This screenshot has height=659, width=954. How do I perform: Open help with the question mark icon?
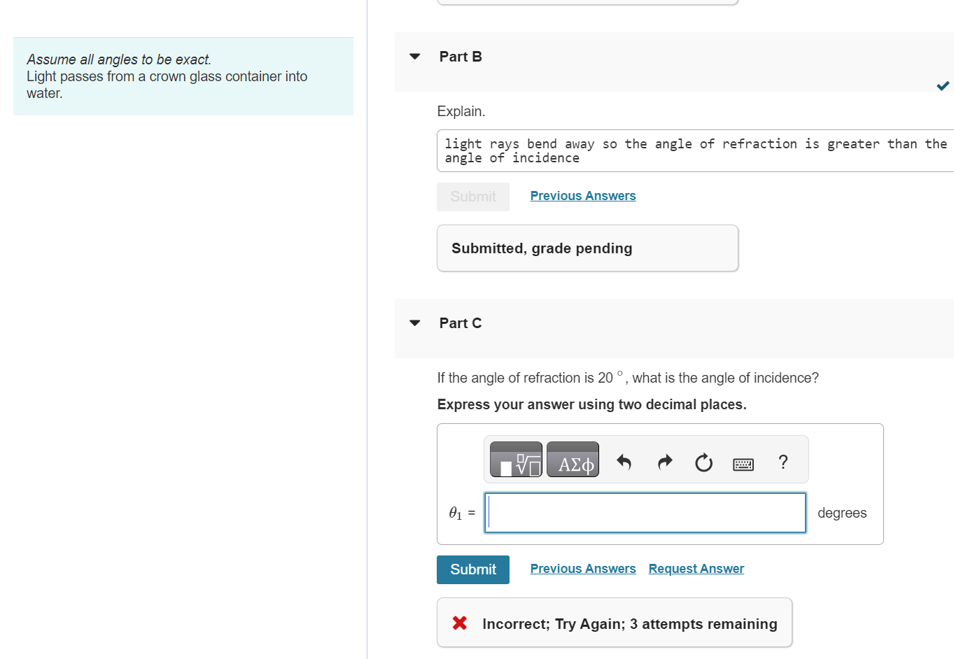coord(783,462)
